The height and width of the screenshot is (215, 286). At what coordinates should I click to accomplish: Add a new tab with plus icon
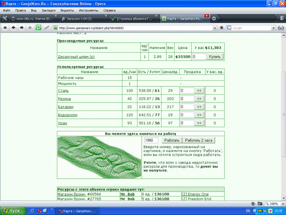point(214,18)
